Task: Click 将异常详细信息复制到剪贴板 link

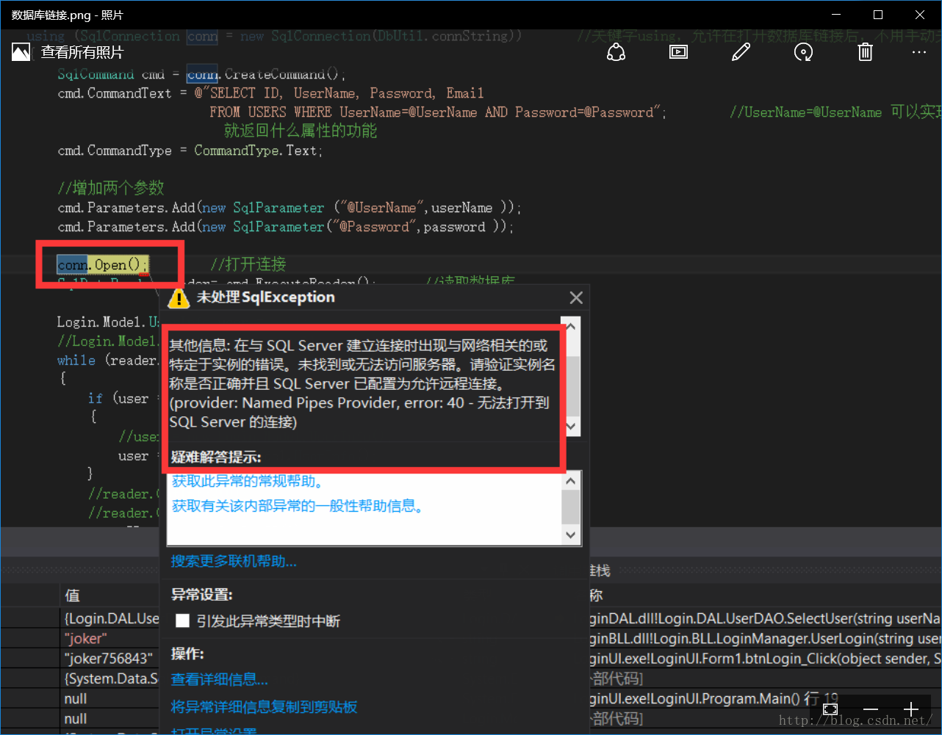Action: point(265,707)
